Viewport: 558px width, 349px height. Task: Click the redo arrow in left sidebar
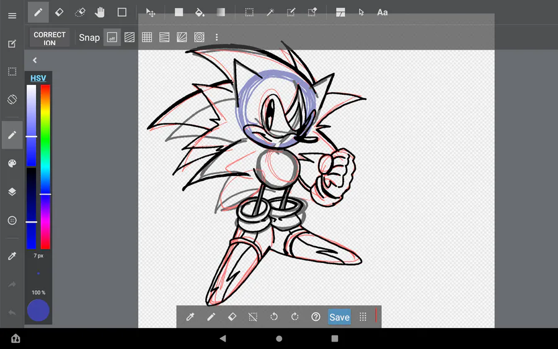coord(12,285)
